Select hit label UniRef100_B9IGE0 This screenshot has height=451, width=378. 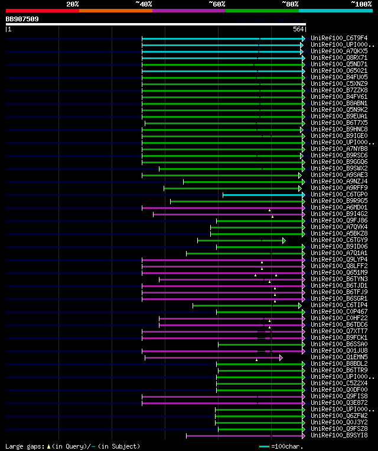[x=339, y=136]
